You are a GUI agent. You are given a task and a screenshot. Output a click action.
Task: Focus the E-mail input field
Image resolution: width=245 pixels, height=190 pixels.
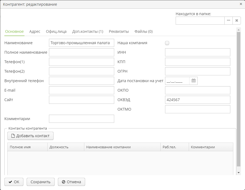point(81,90)
